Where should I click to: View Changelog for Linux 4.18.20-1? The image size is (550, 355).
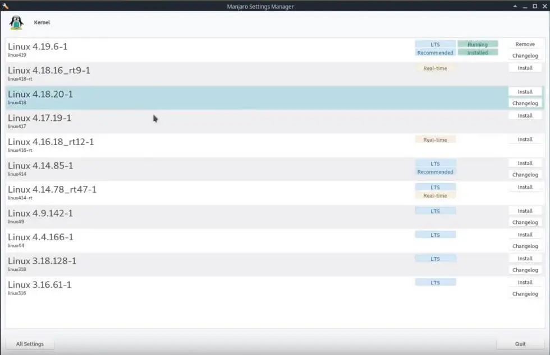525,103
